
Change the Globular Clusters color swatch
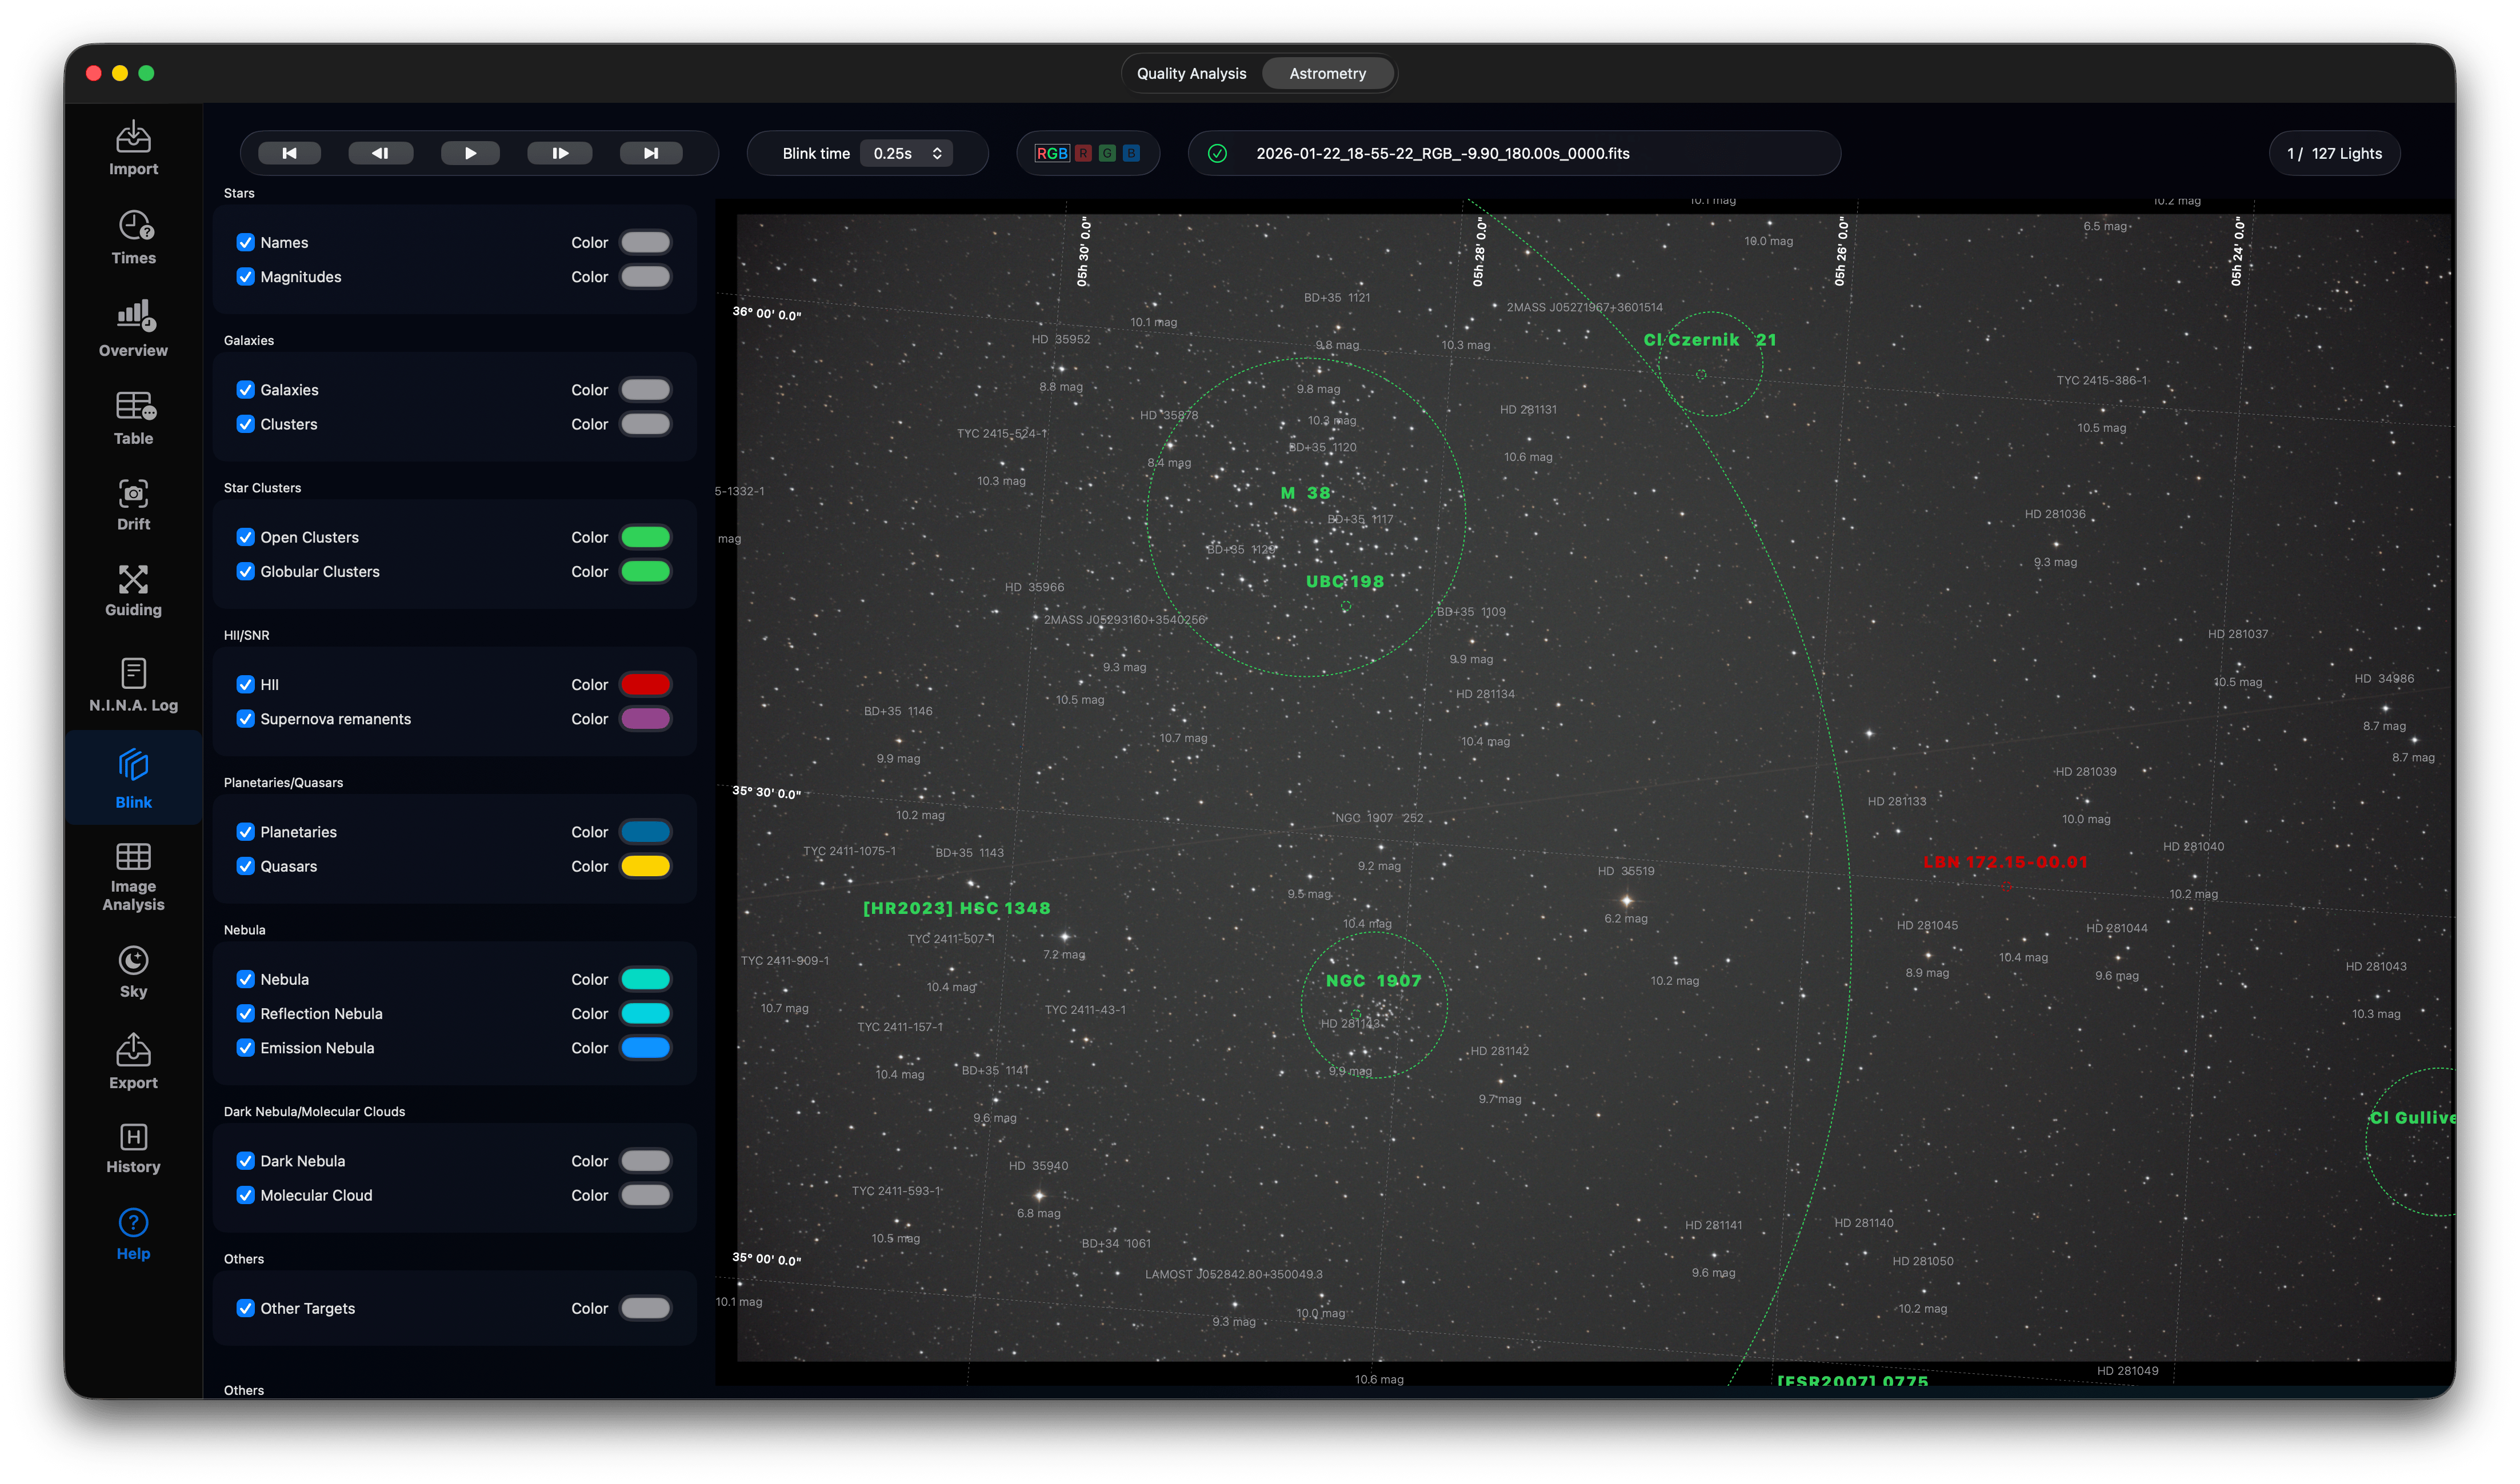pos(645,571)
